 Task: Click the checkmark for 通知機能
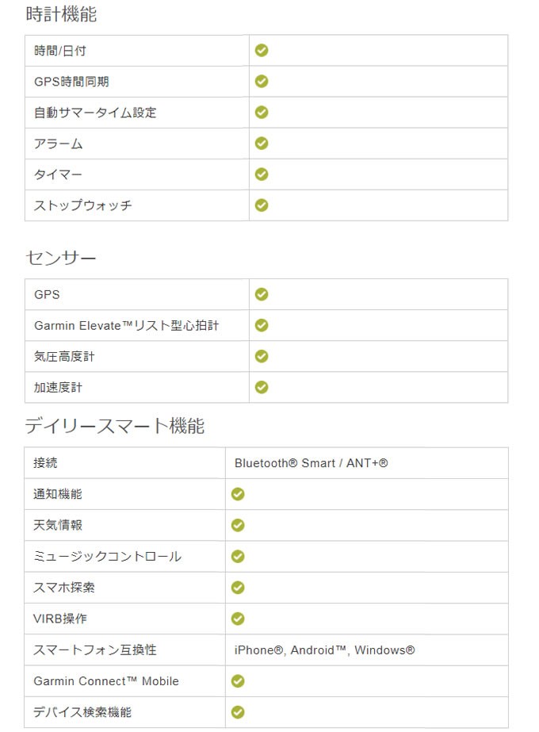238,494
